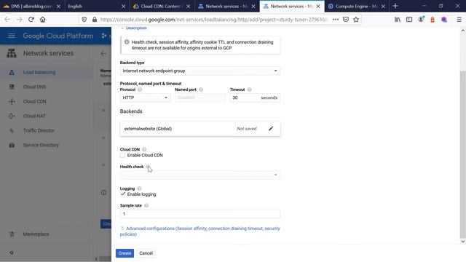This screenshot has height=262, width=466.
Task: Open Cloud DNS in the sidebar
Action: point(34,87)
